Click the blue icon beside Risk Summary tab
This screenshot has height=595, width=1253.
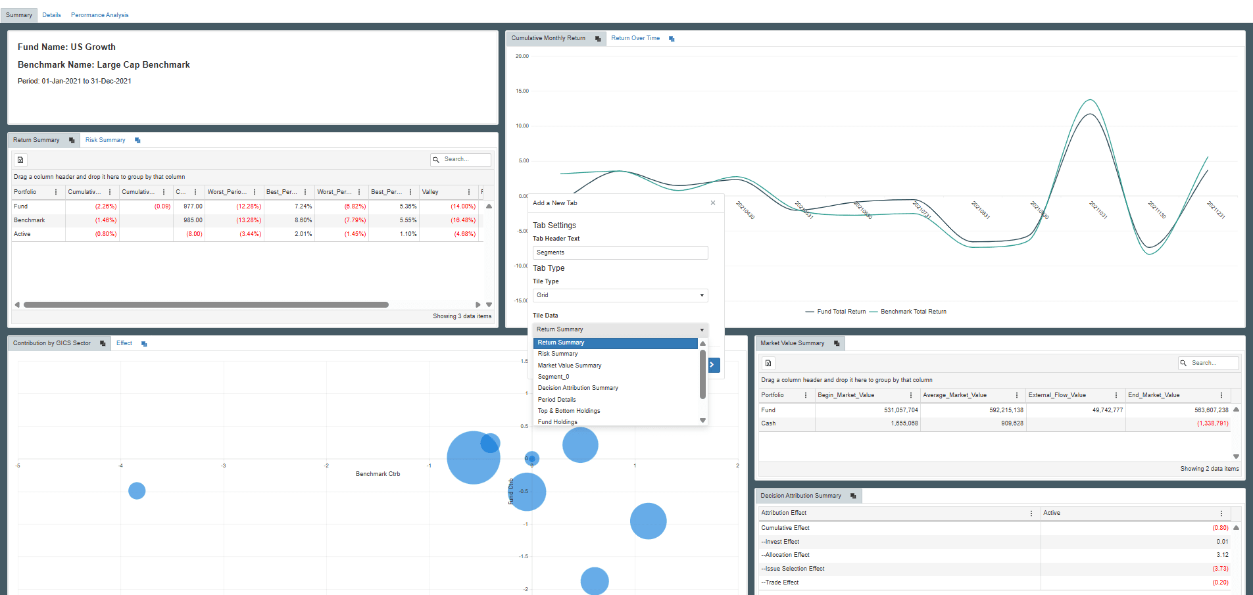click(137, 140)
